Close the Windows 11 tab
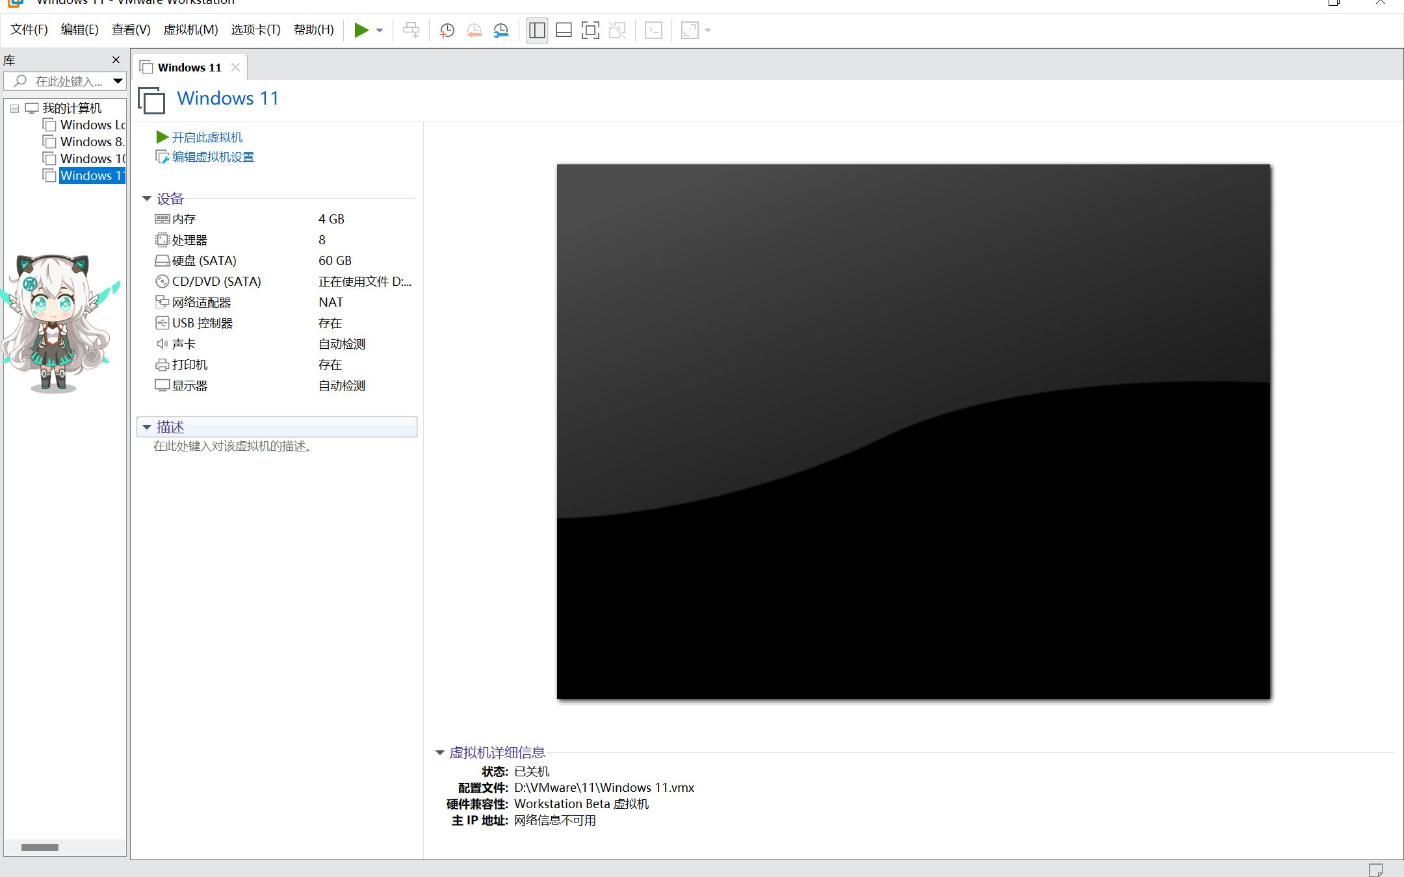Viewport: 1404px width, 877px height. click(236, 68)
